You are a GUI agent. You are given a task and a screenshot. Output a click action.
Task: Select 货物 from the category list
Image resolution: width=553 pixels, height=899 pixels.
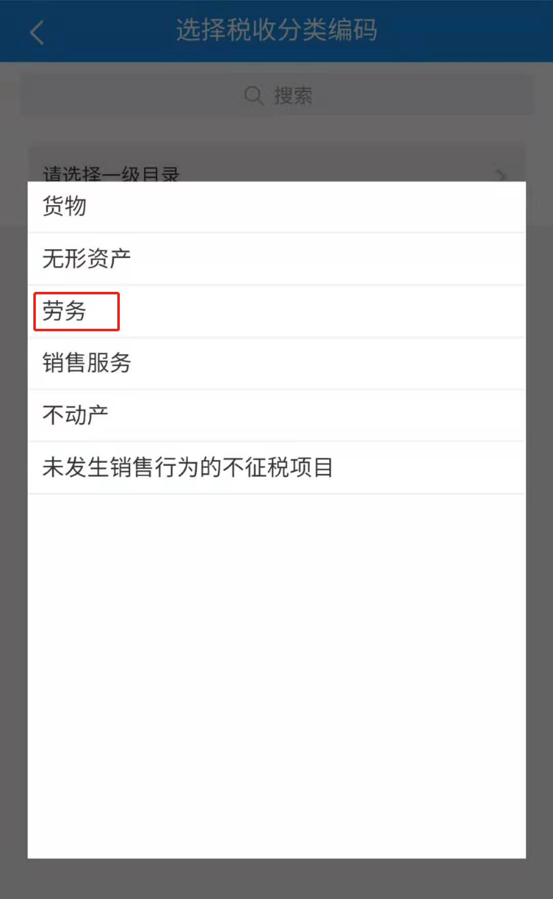point(276,207)
